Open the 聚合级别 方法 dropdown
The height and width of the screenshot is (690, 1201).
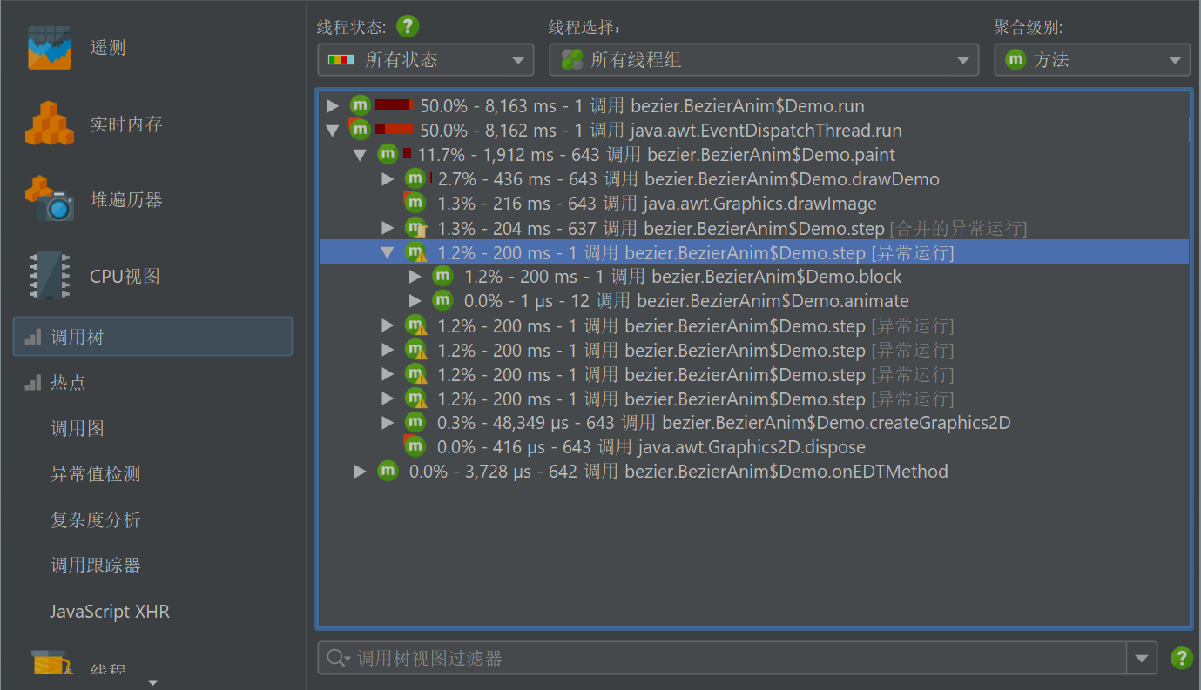1091,60
